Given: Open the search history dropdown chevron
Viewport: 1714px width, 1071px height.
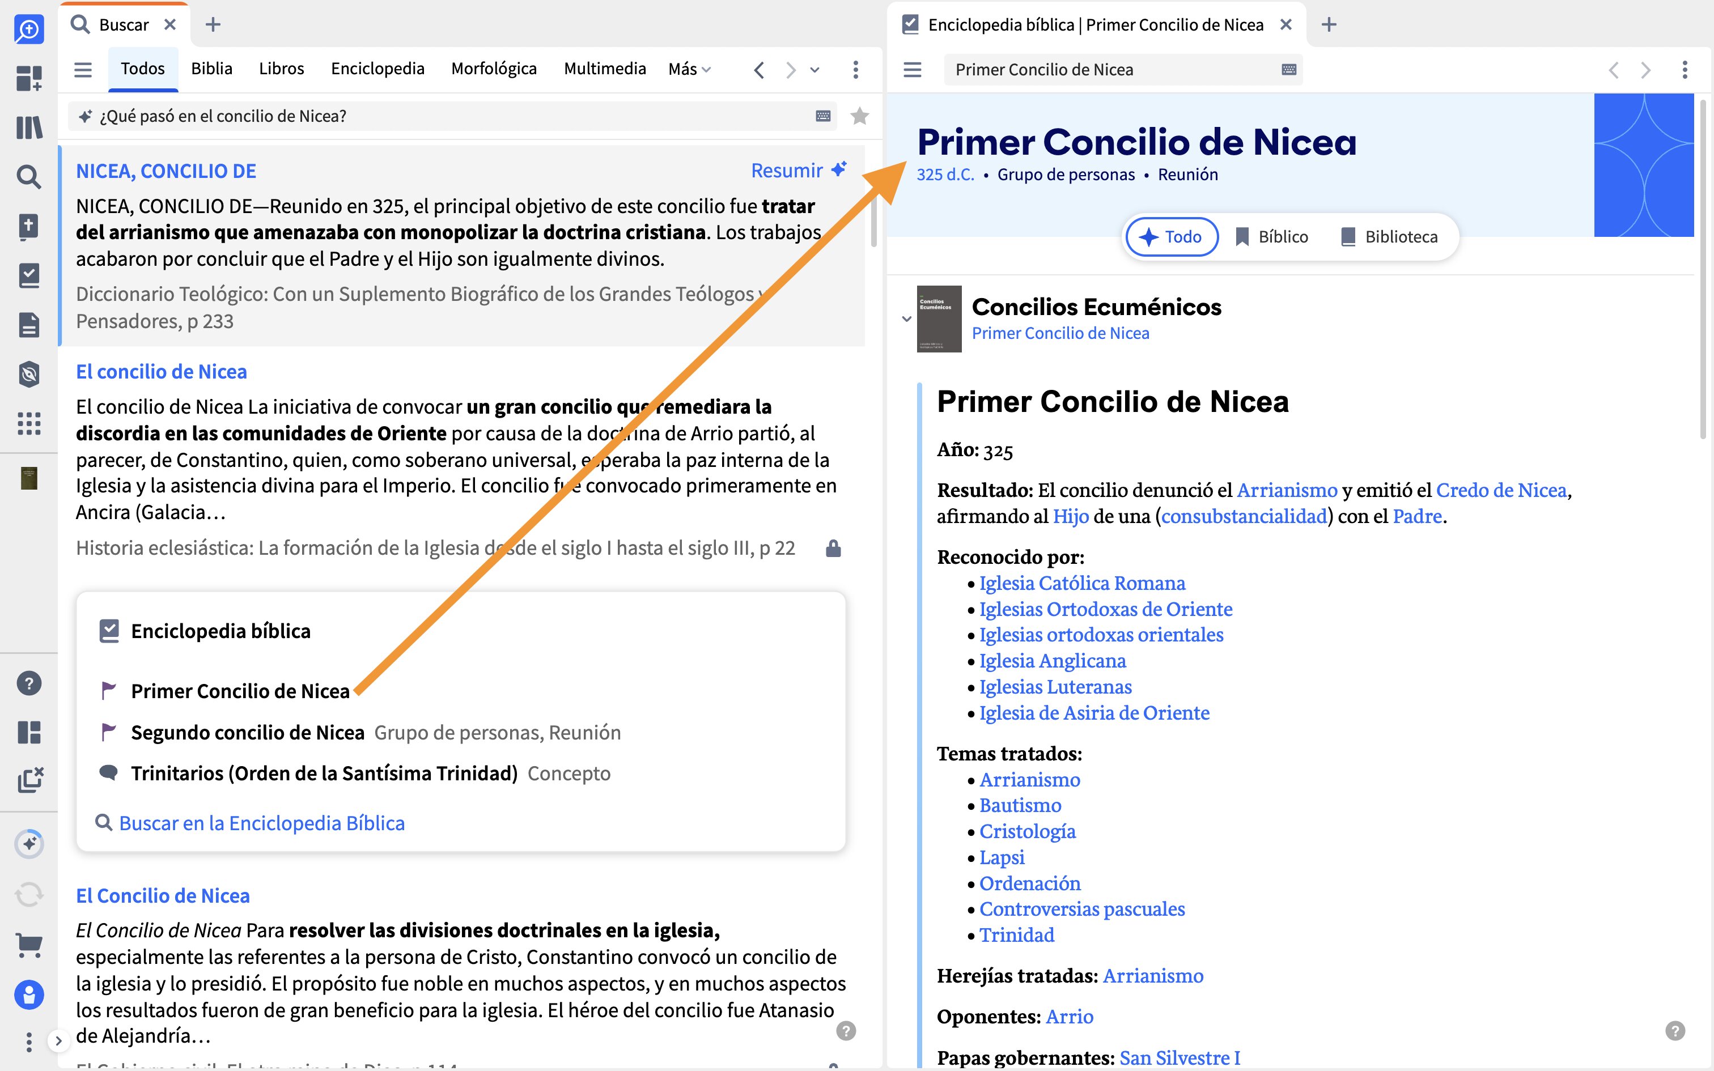Looking at the screenshot, I should tap(815, 70).
